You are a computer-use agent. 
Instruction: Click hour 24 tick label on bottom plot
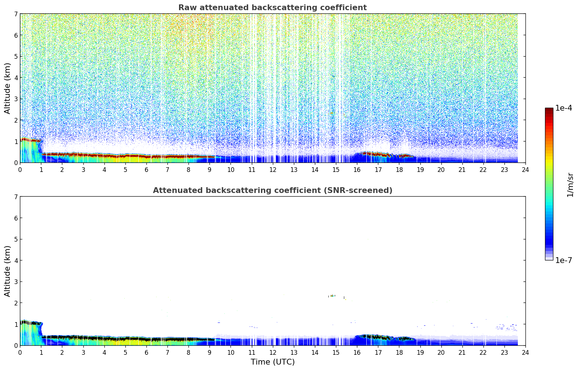(525, 352)
